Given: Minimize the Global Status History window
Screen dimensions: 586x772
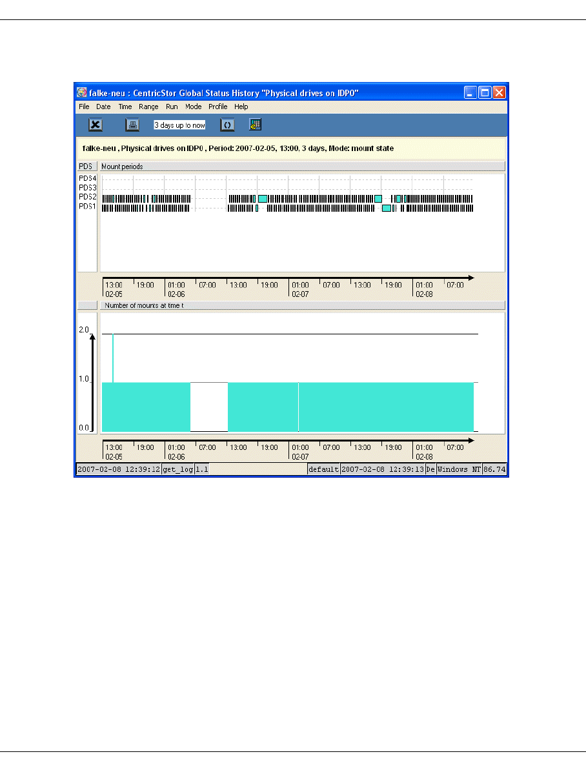Looking at the screenshot, I should (x=470, y=92).
